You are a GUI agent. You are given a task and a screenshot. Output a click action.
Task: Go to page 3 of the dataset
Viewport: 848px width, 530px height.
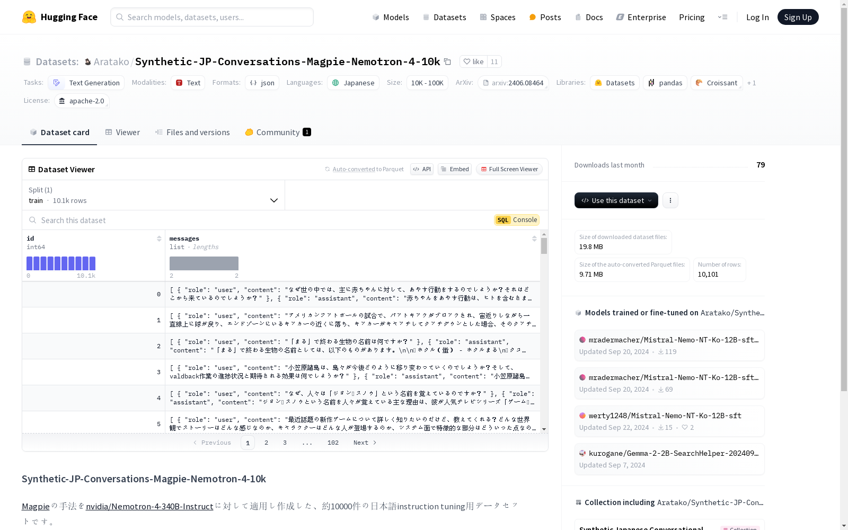click(x=285, y=443)
